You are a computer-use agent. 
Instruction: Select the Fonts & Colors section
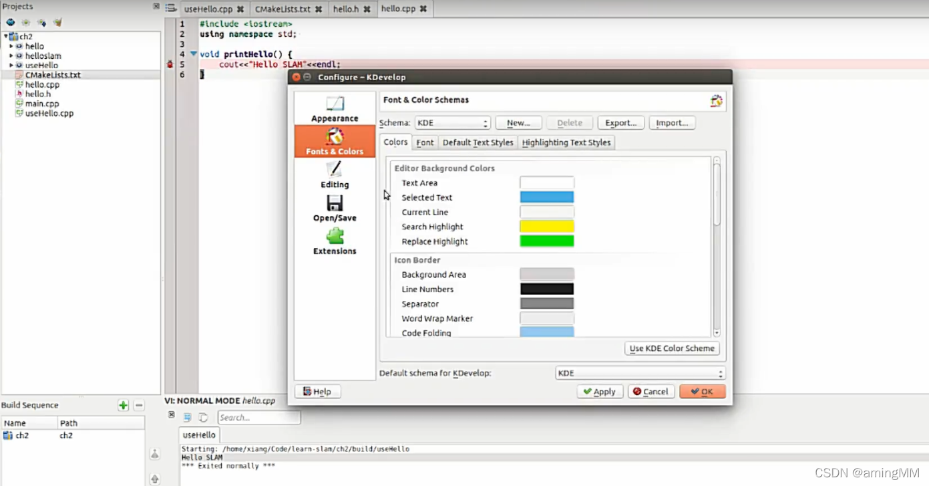point(335,141)
